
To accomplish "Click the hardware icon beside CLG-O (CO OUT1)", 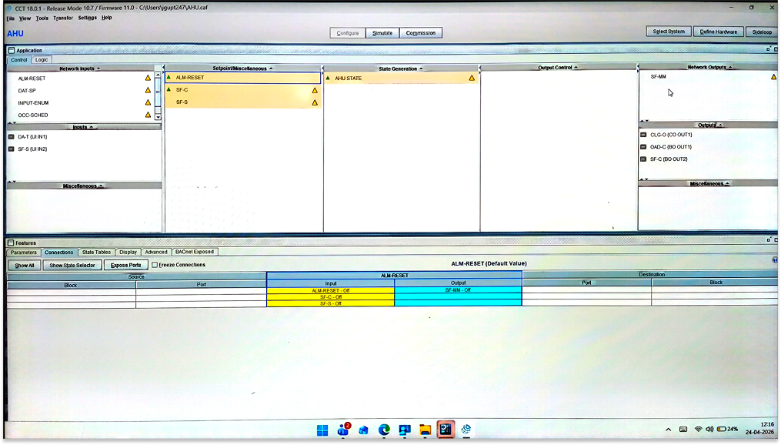I will (x=643, y=135).
